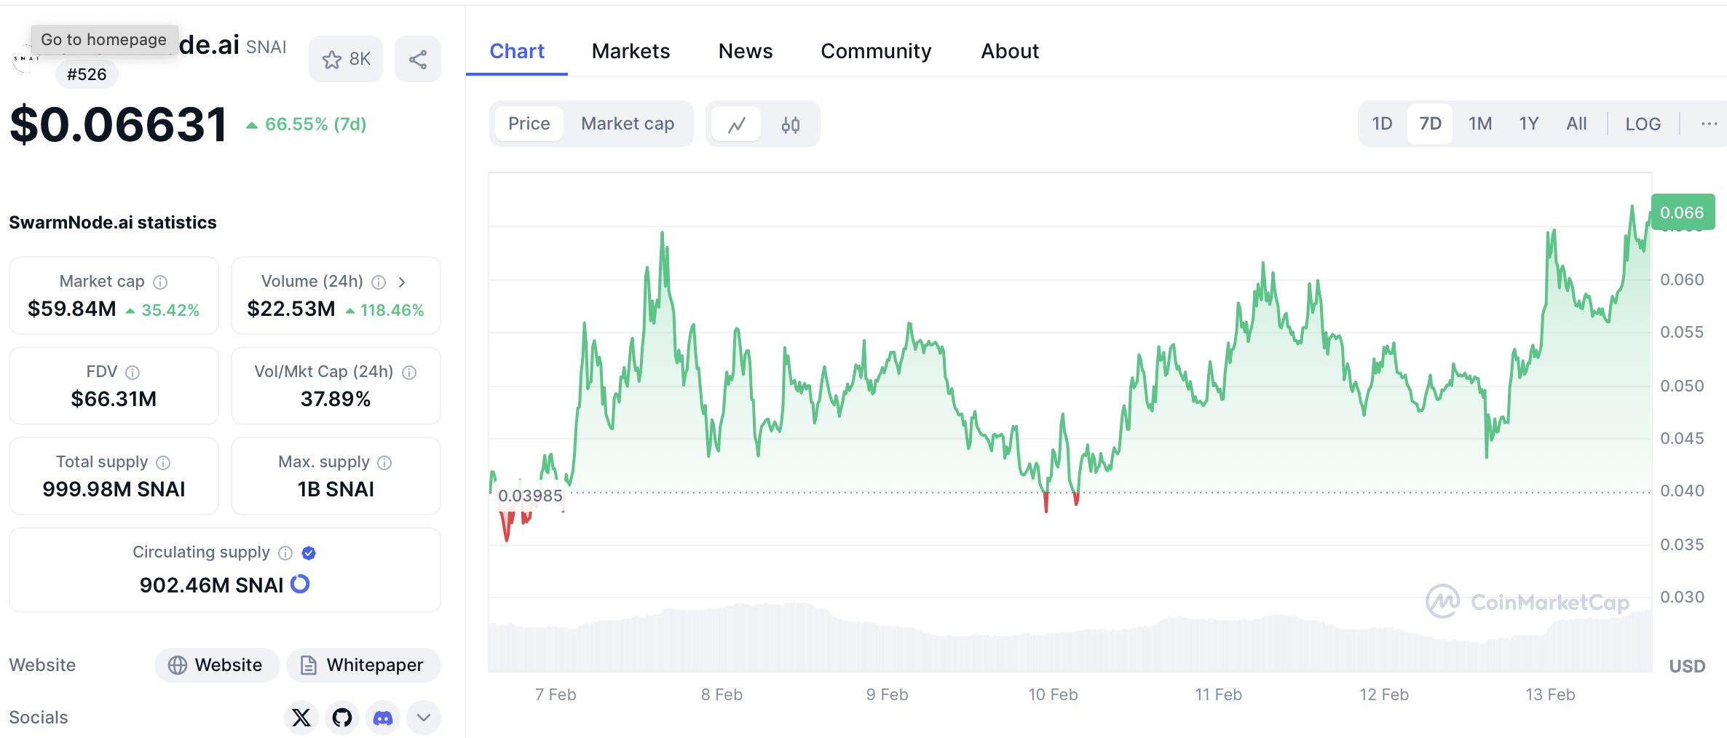
Task: Click the star watchlist icon
Action: point(333,60)
